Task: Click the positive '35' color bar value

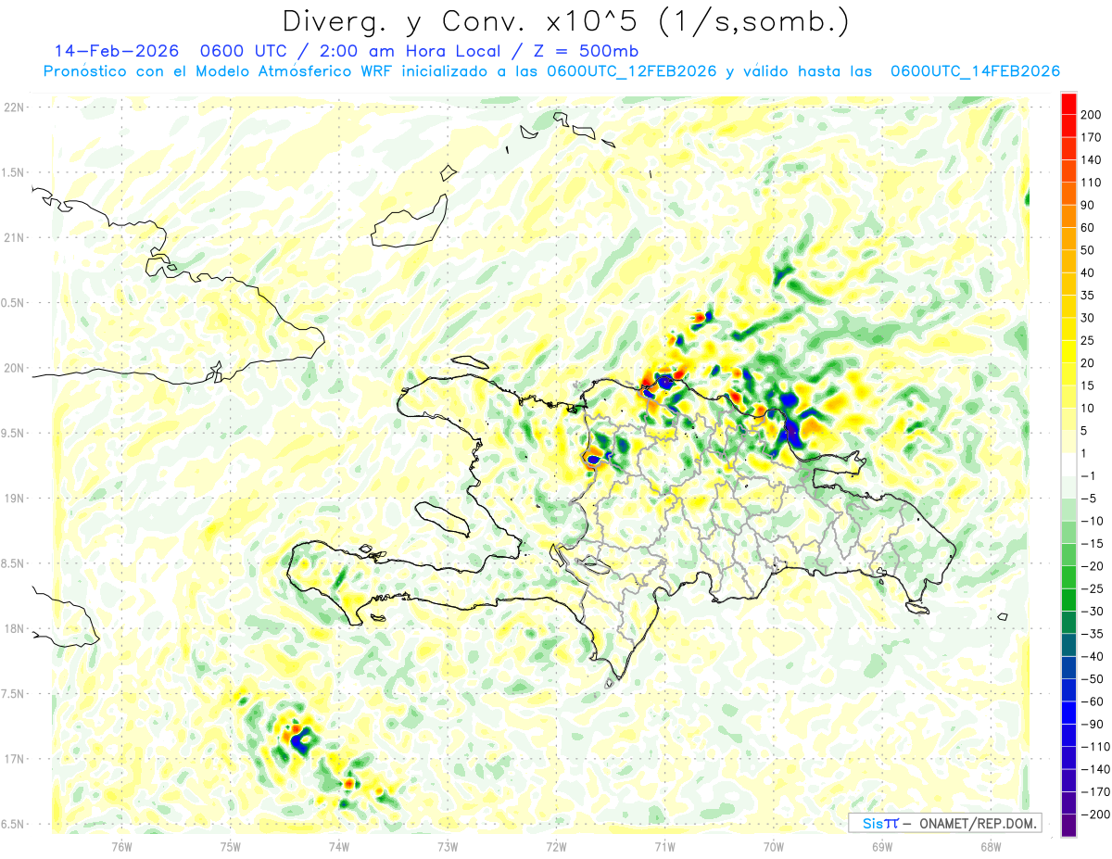Action: click(1089, 295)
